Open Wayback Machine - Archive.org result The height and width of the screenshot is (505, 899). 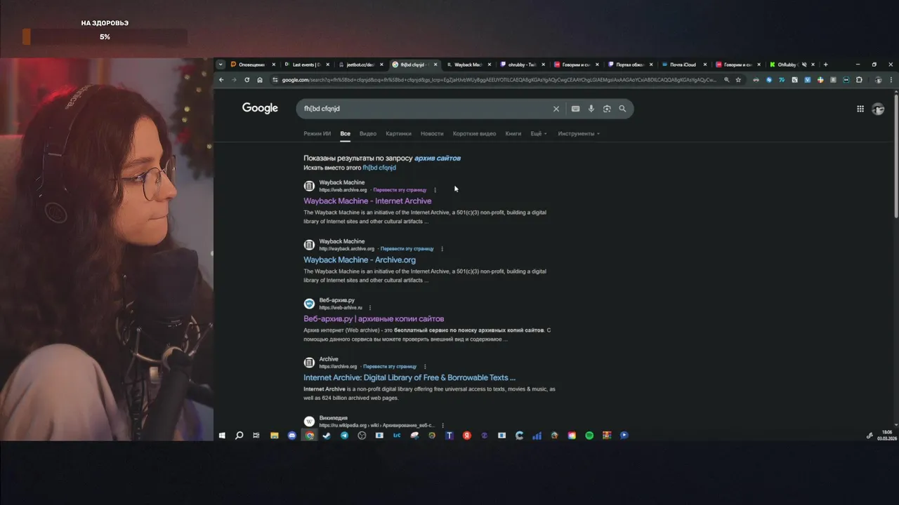tap(360, 260)
